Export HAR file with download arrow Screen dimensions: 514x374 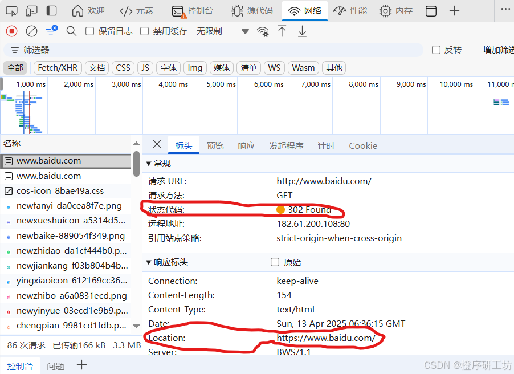(302, 31)
